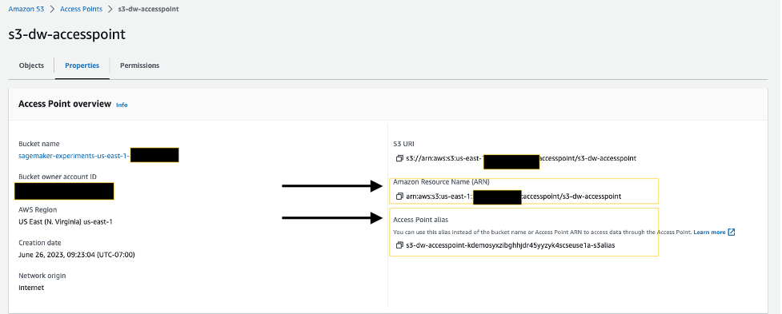Open Info link for Access Point overview
Screen dimensions: 782x314
(x=122, y=105)
